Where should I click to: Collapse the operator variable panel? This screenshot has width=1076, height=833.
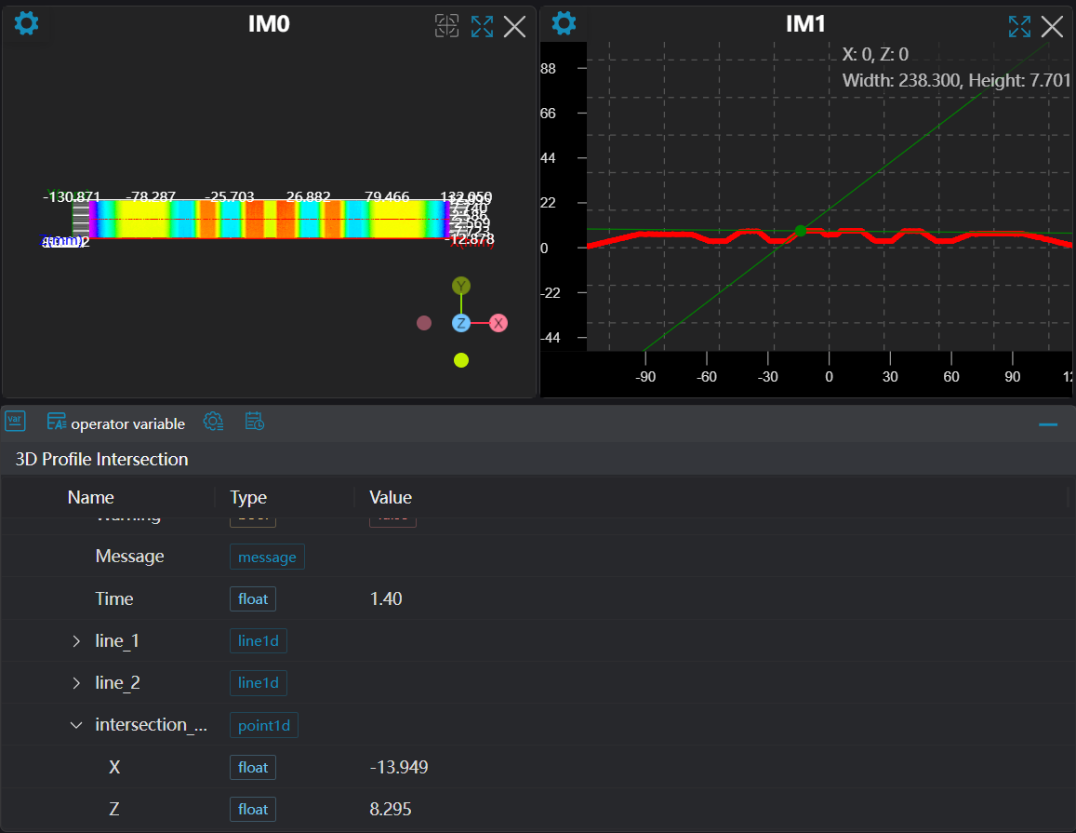coord(1048,424)
